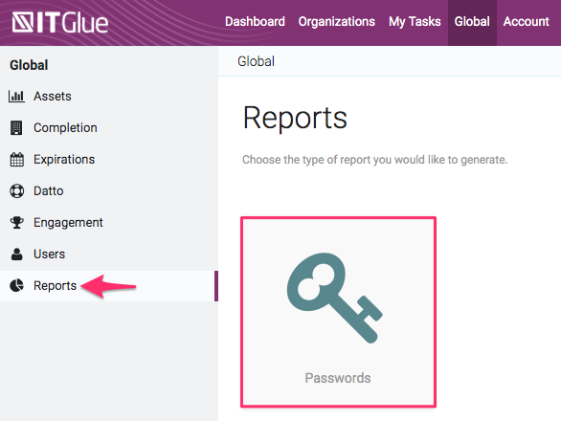Open the Dashboard tab
The height and width of the screenshot is (421, 561).
[x=255, y=22]
